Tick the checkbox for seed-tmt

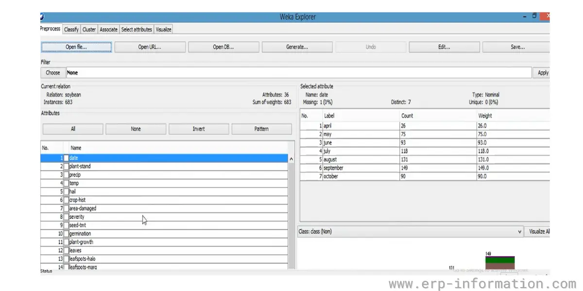tap(66, 225)
